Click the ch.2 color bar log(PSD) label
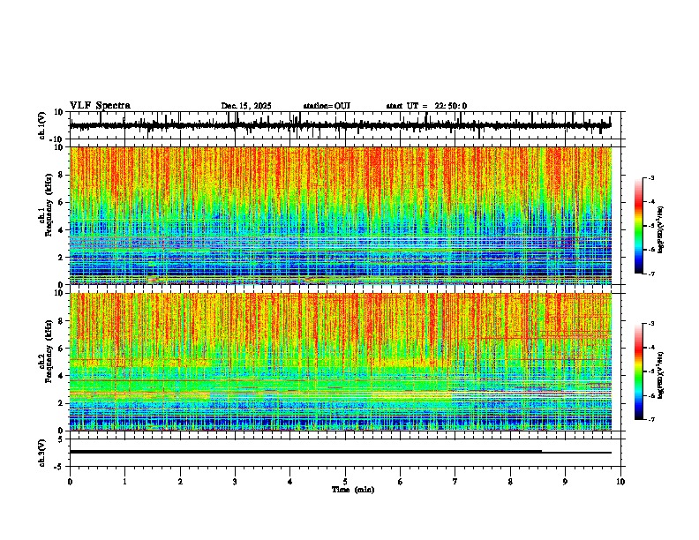 [660, 375]
